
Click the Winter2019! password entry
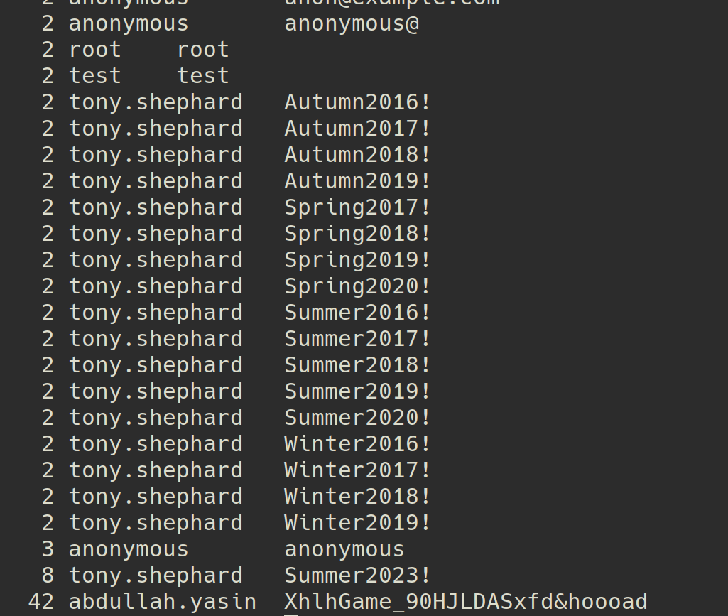click(x=357, y=523)
